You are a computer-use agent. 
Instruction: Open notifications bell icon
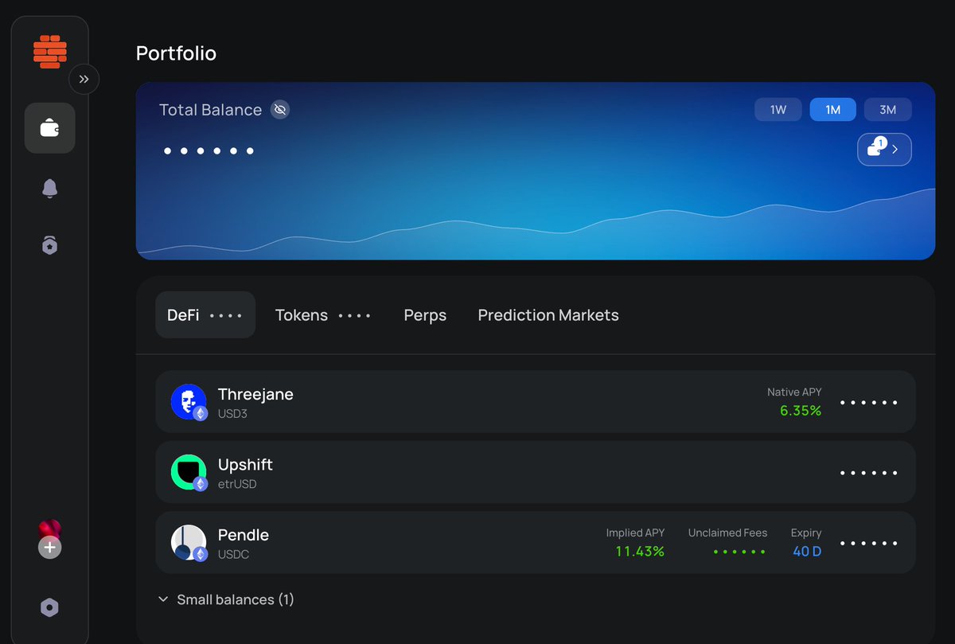point(50,188)
